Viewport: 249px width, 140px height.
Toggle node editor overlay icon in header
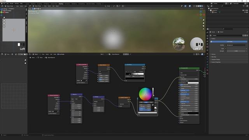tap(202, 54)
